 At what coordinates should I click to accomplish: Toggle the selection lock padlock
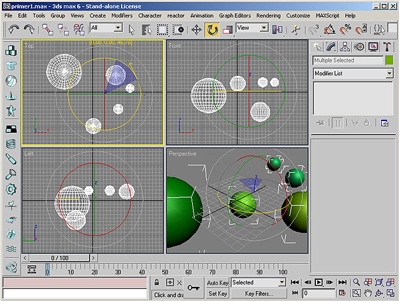pos(157,282)
